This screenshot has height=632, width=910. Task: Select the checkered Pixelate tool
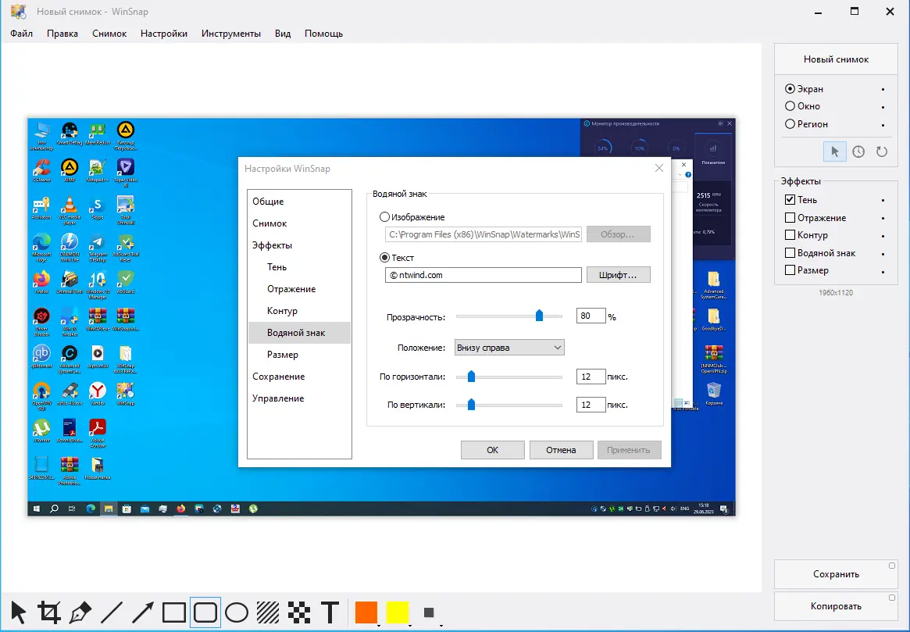pos(299,612)
